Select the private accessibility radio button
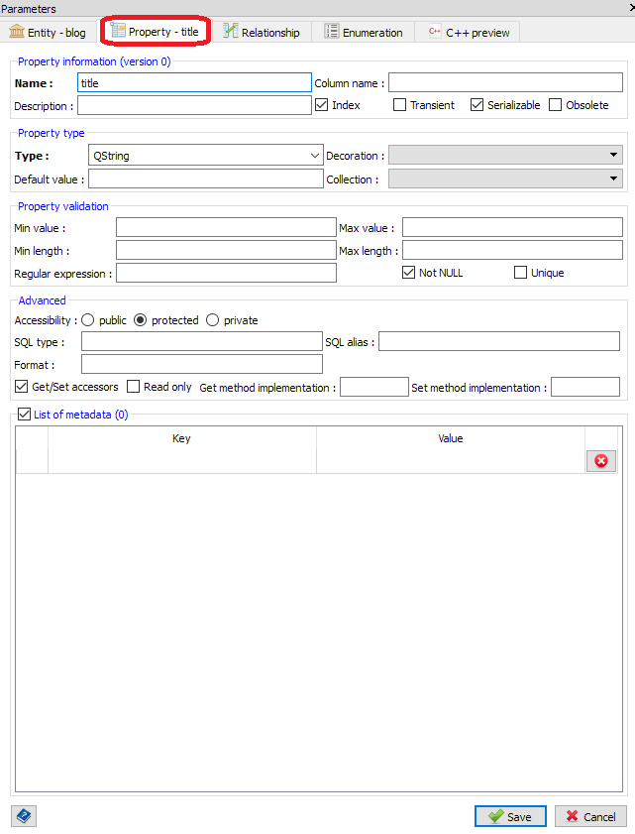This screenshot has width=635, height=834. tap(213, 320)
